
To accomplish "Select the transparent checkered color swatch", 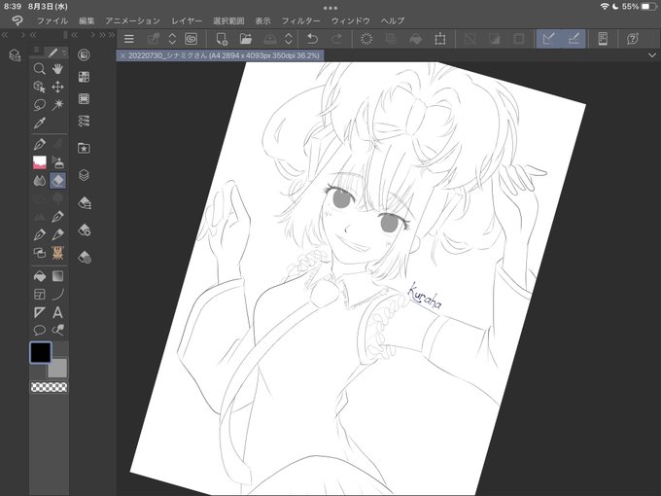I will (49, 387).
